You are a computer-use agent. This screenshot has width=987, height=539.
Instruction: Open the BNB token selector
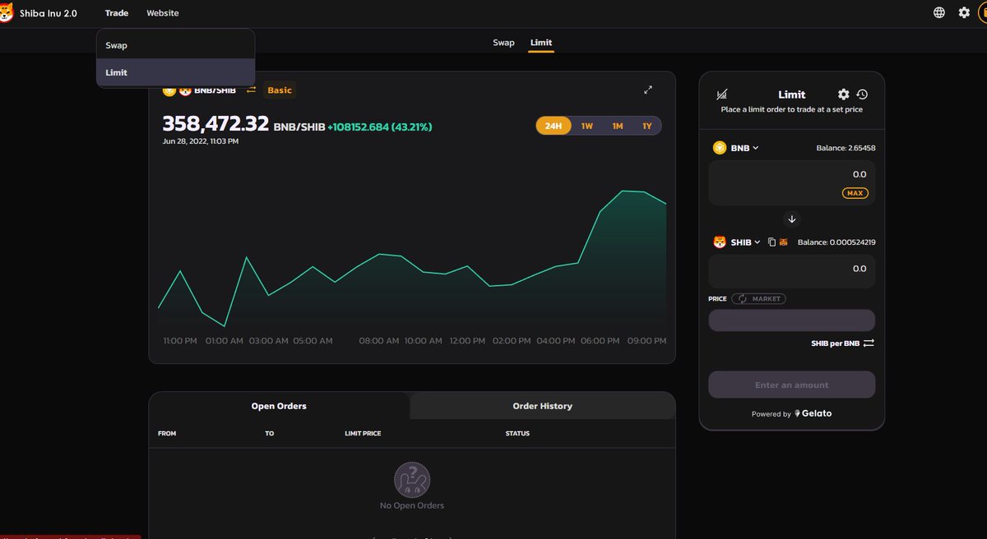coord(737,148)
